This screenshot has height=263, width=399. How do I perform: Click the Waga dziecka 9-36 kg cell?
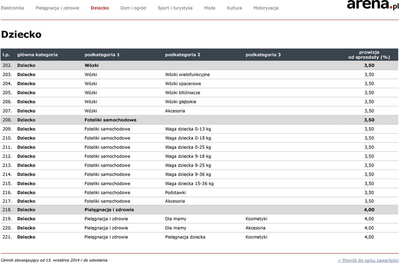pos(188,175)
